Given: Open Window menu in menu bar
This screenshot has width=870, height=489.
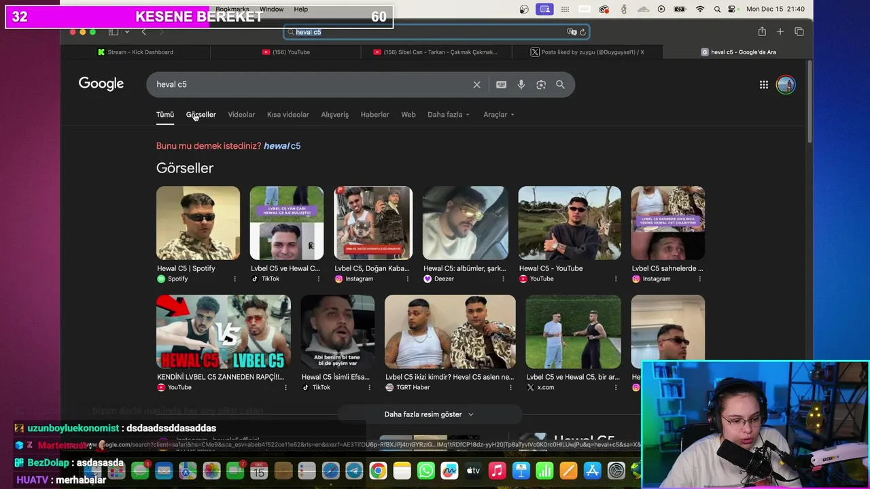Looking at the screenshot, I should [271, 9].
